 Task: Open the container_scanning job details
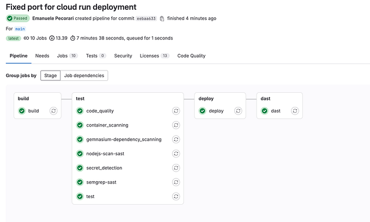[107, 125]
